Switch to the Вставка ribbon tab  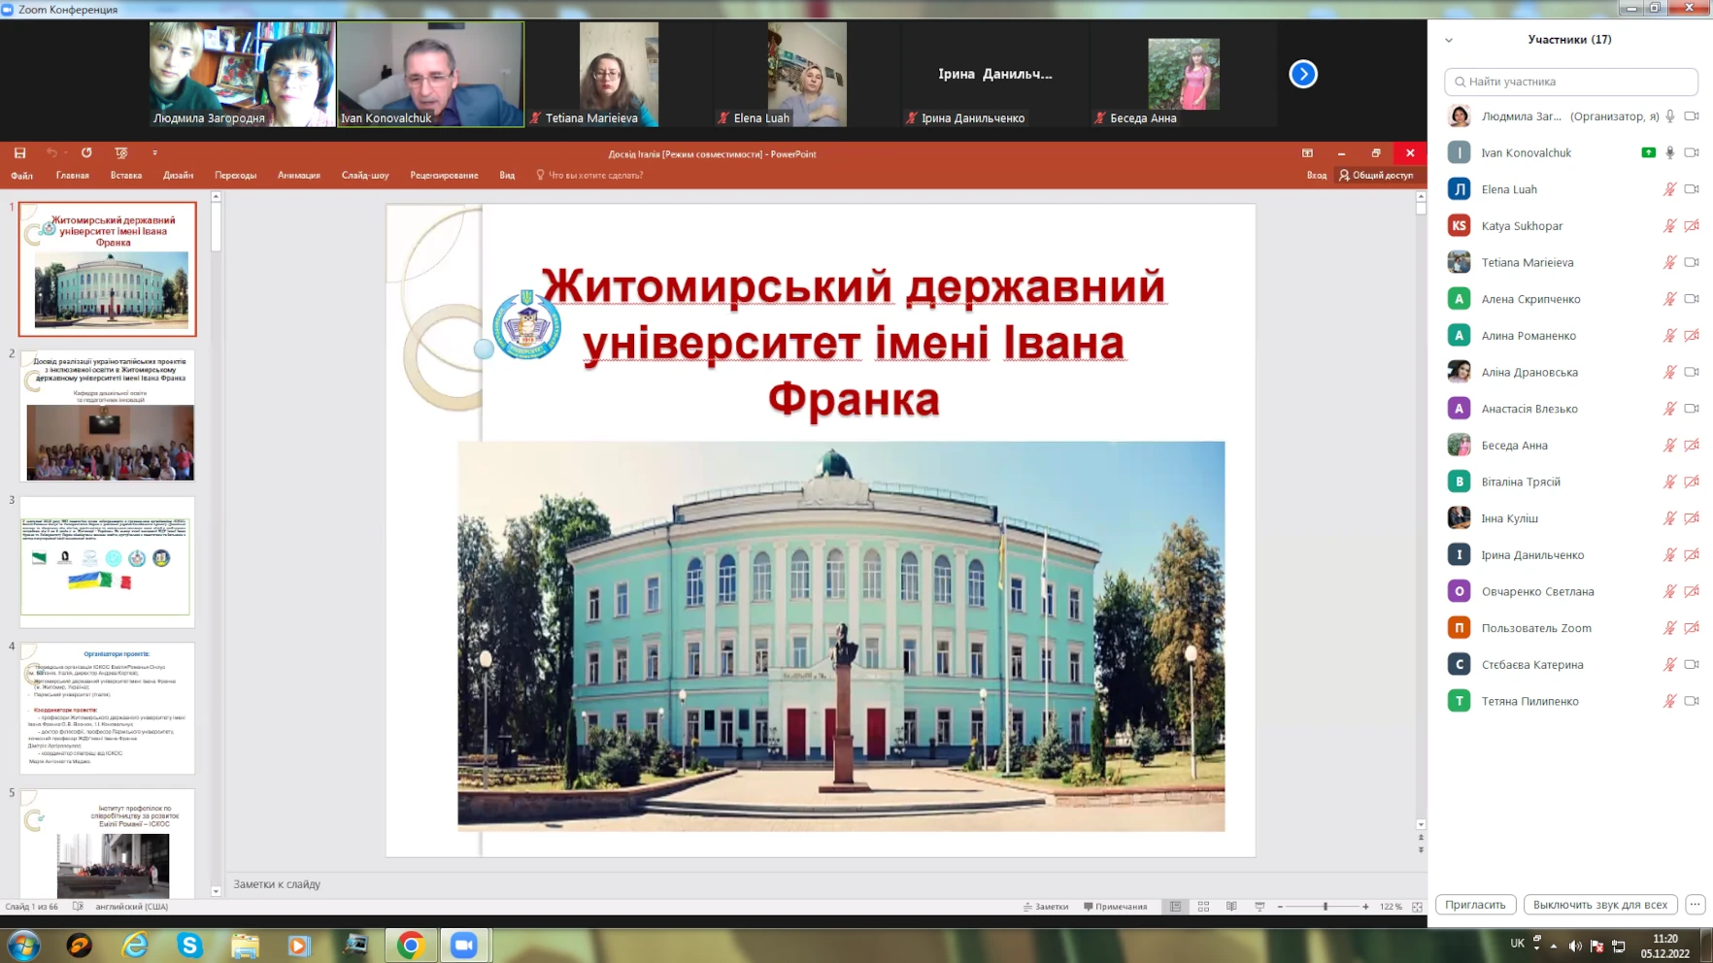pyautogui.click(x=126, y=176)
